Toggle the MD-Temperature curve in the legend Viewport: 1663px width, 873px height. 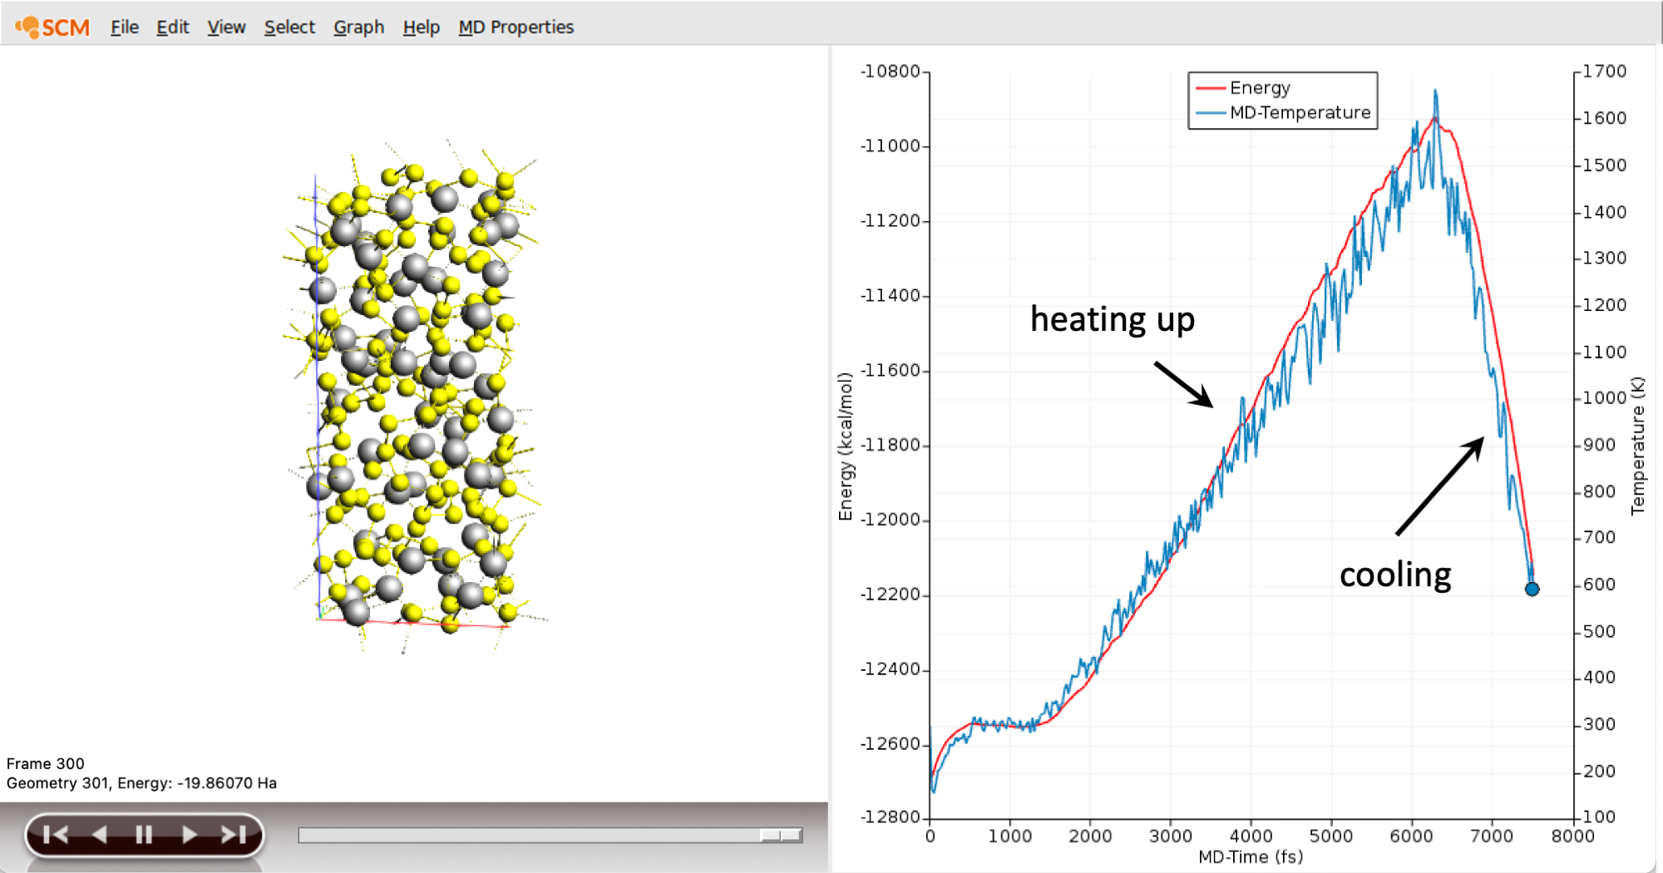(1297, 112)
